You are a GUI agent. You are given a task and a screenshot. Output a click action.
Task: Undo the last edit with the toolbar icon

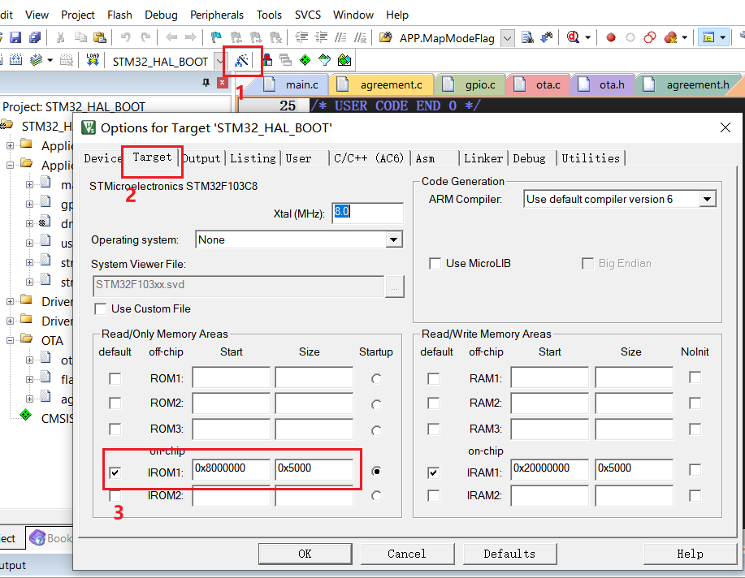point(126,37)
